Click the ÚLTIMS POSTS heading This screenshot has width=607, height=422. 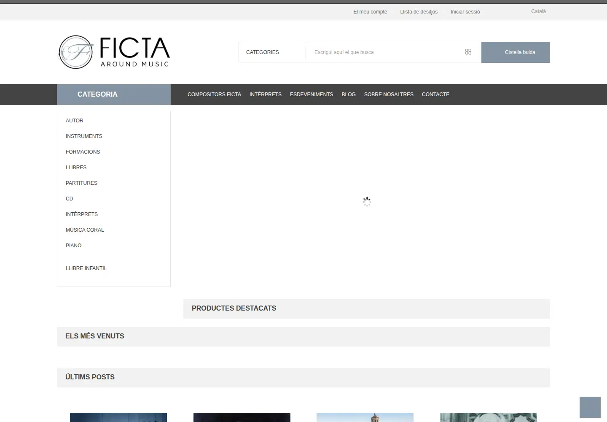point(90,377)
